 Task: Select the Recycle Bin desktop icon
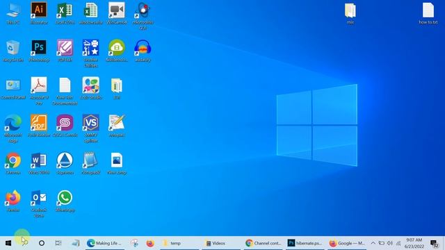[x=13, y=51]
